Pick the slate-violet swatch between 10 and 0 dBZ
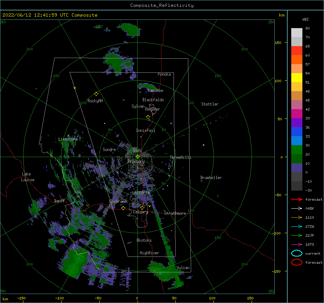324x303 pixels. [297, 168]
